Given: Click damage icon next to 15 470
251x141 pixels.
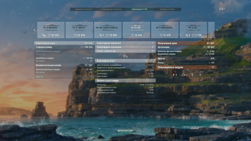Looking at the screenshot, I should point(161,35).
